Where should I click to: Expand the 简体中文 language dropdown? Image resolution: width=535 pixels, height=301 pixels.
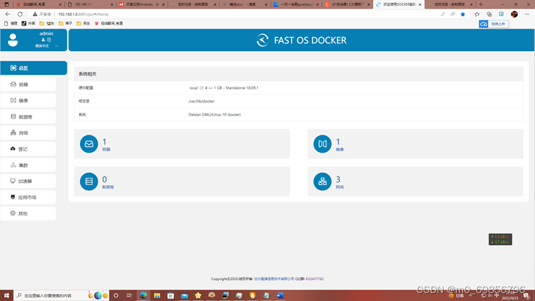point(46,46)
